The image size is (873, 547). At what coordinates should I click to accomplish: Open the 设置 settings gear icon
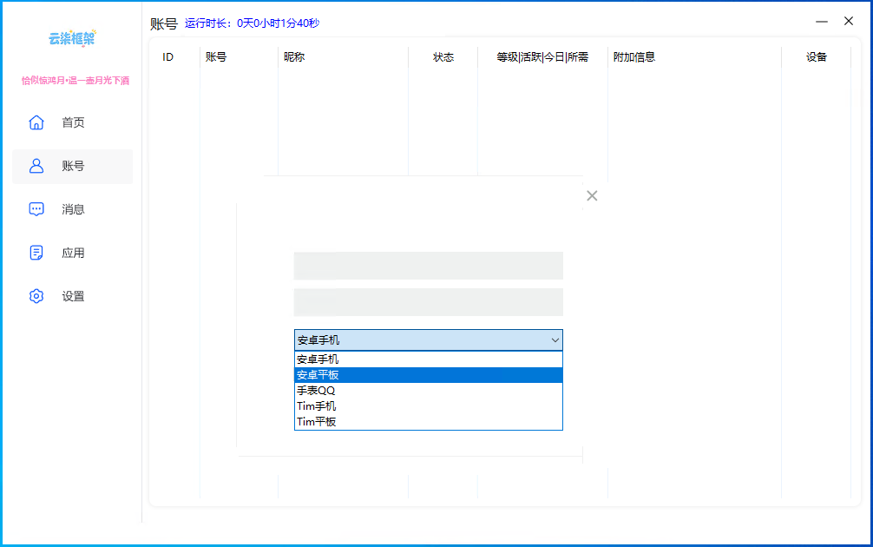pyautogui.click(x=36, y=296)
